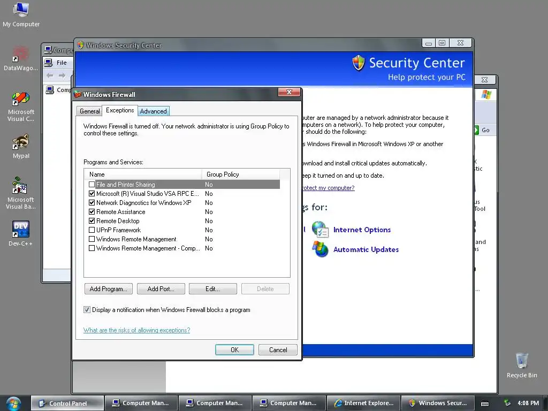Open File menu in Computer Management window
This screenshot has height=411, width=548.
coord(62,63)
